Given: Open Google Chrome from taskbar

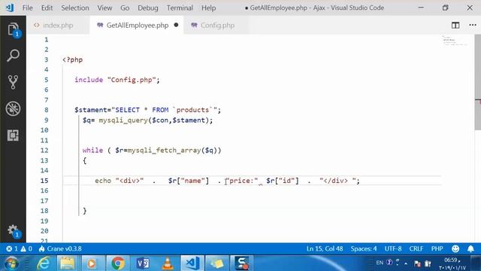Looking at the screenshot, I should pos(118,263).
